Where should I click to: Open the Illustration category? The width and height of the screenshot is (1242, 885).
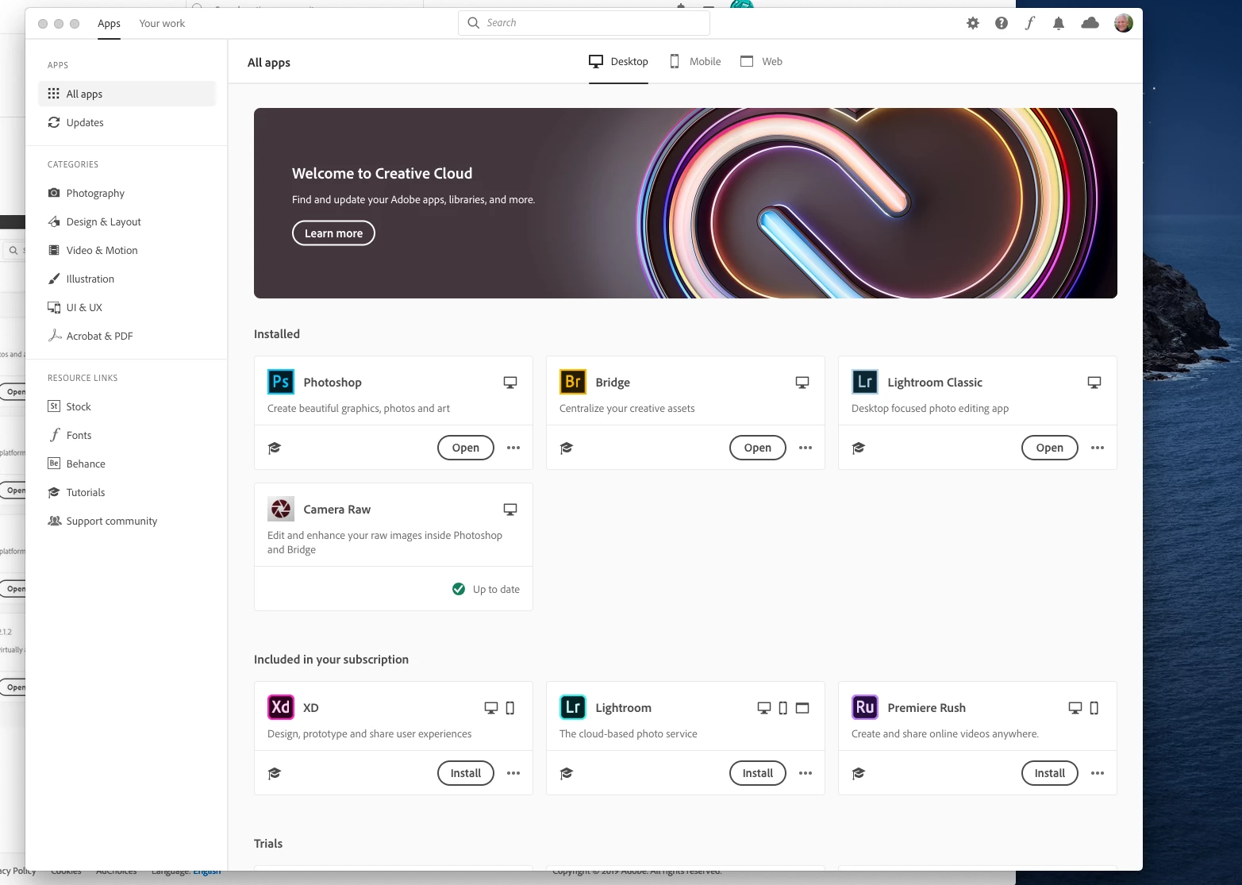click(127, 279)
